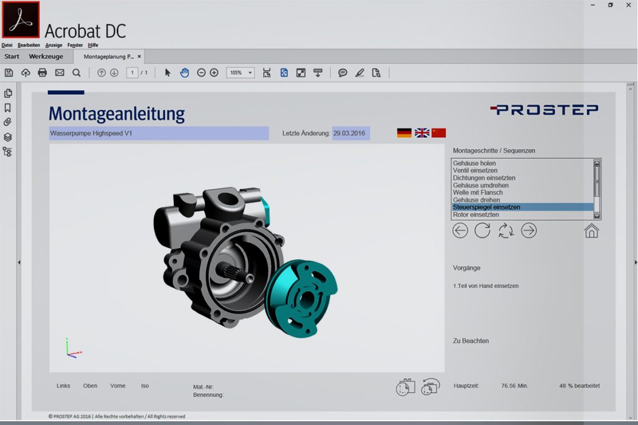Switch to the Werkzeuge tab

tap(47, 56)
